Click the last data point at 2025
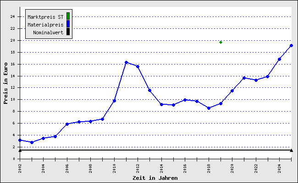This screenshot has width=298, height=183. pos(291,45)
